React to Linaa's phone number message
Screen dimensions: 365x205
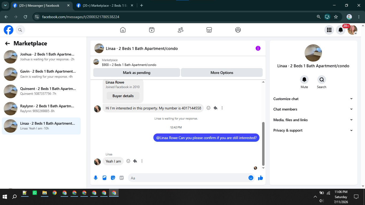pos(208,108)
